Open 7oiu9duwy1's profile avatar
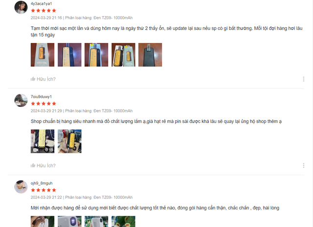This screenshot has height=227, width=313. pyautogui.click(x=21, y=100)
